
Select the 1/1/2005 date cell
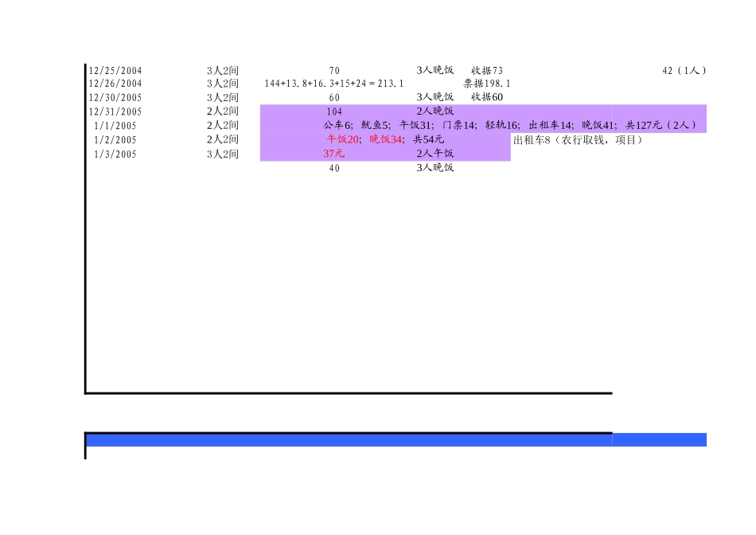[115, 126]
